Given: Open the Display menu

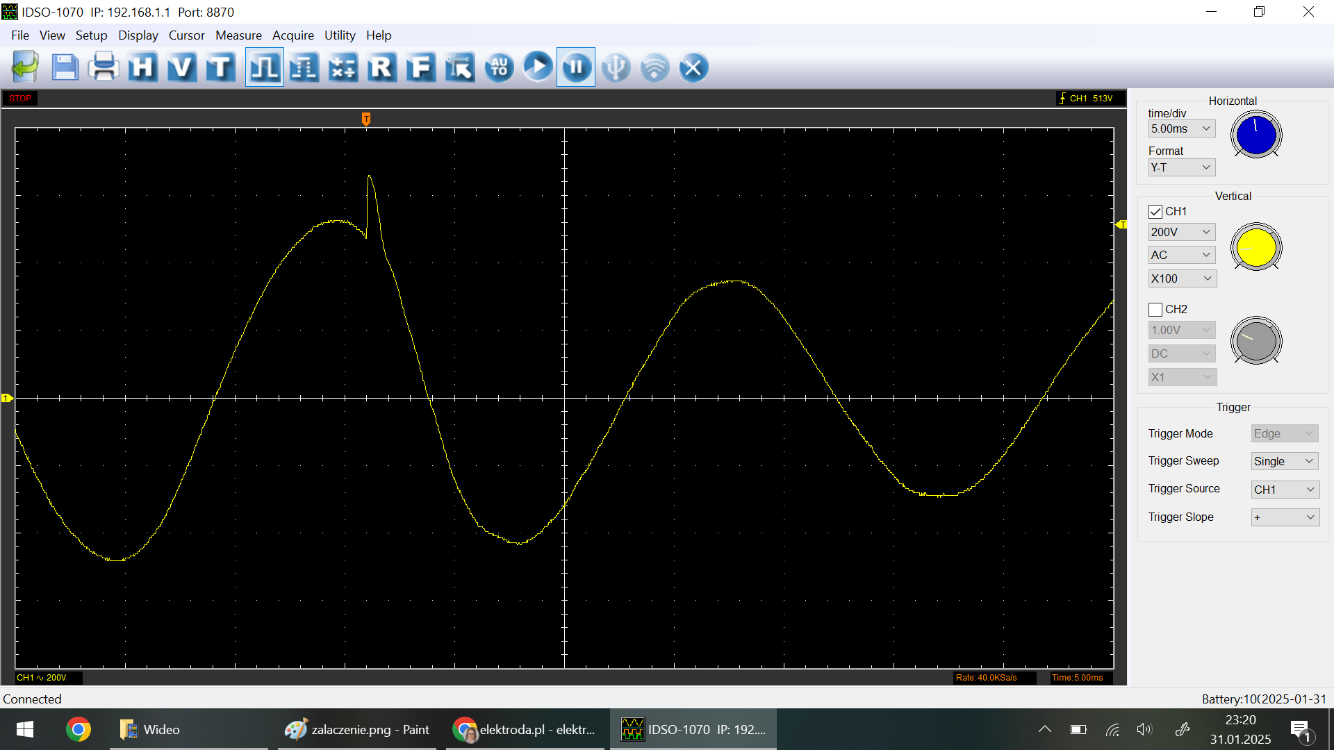Looking at the screenshot, I should (x=138, y=35).
